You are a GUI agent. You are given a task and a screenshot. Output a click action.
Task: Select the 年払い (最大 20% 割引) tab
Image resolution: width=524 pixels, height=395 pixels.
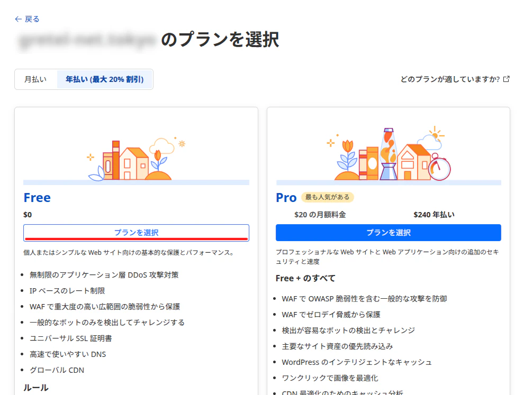click(105, 79)
